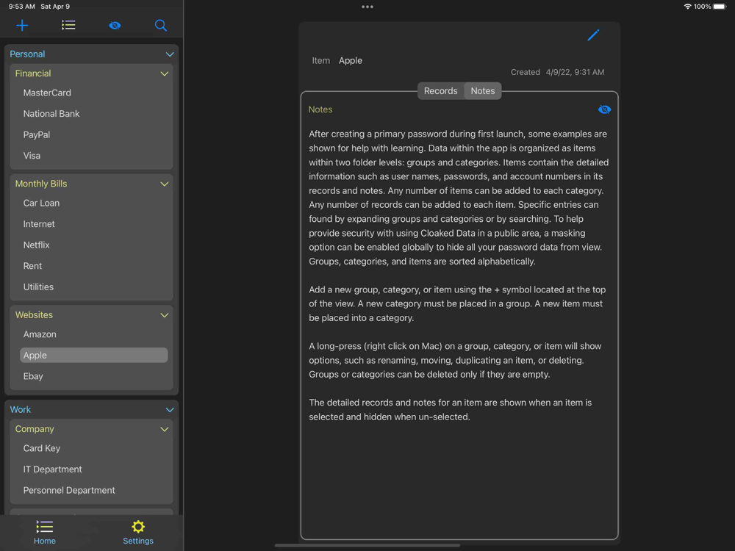Select the Car Loan item
The image size is (735, 551).
pos(94,204)
